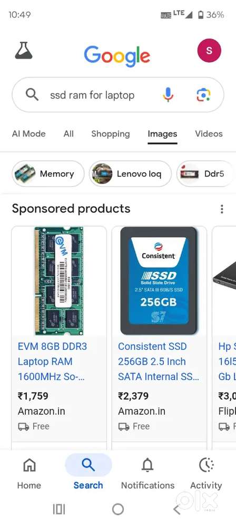Open sponsored products three-dot menu
Image resolution: width=236 pixels, height=527 pixels.
(x=222, y=209)
